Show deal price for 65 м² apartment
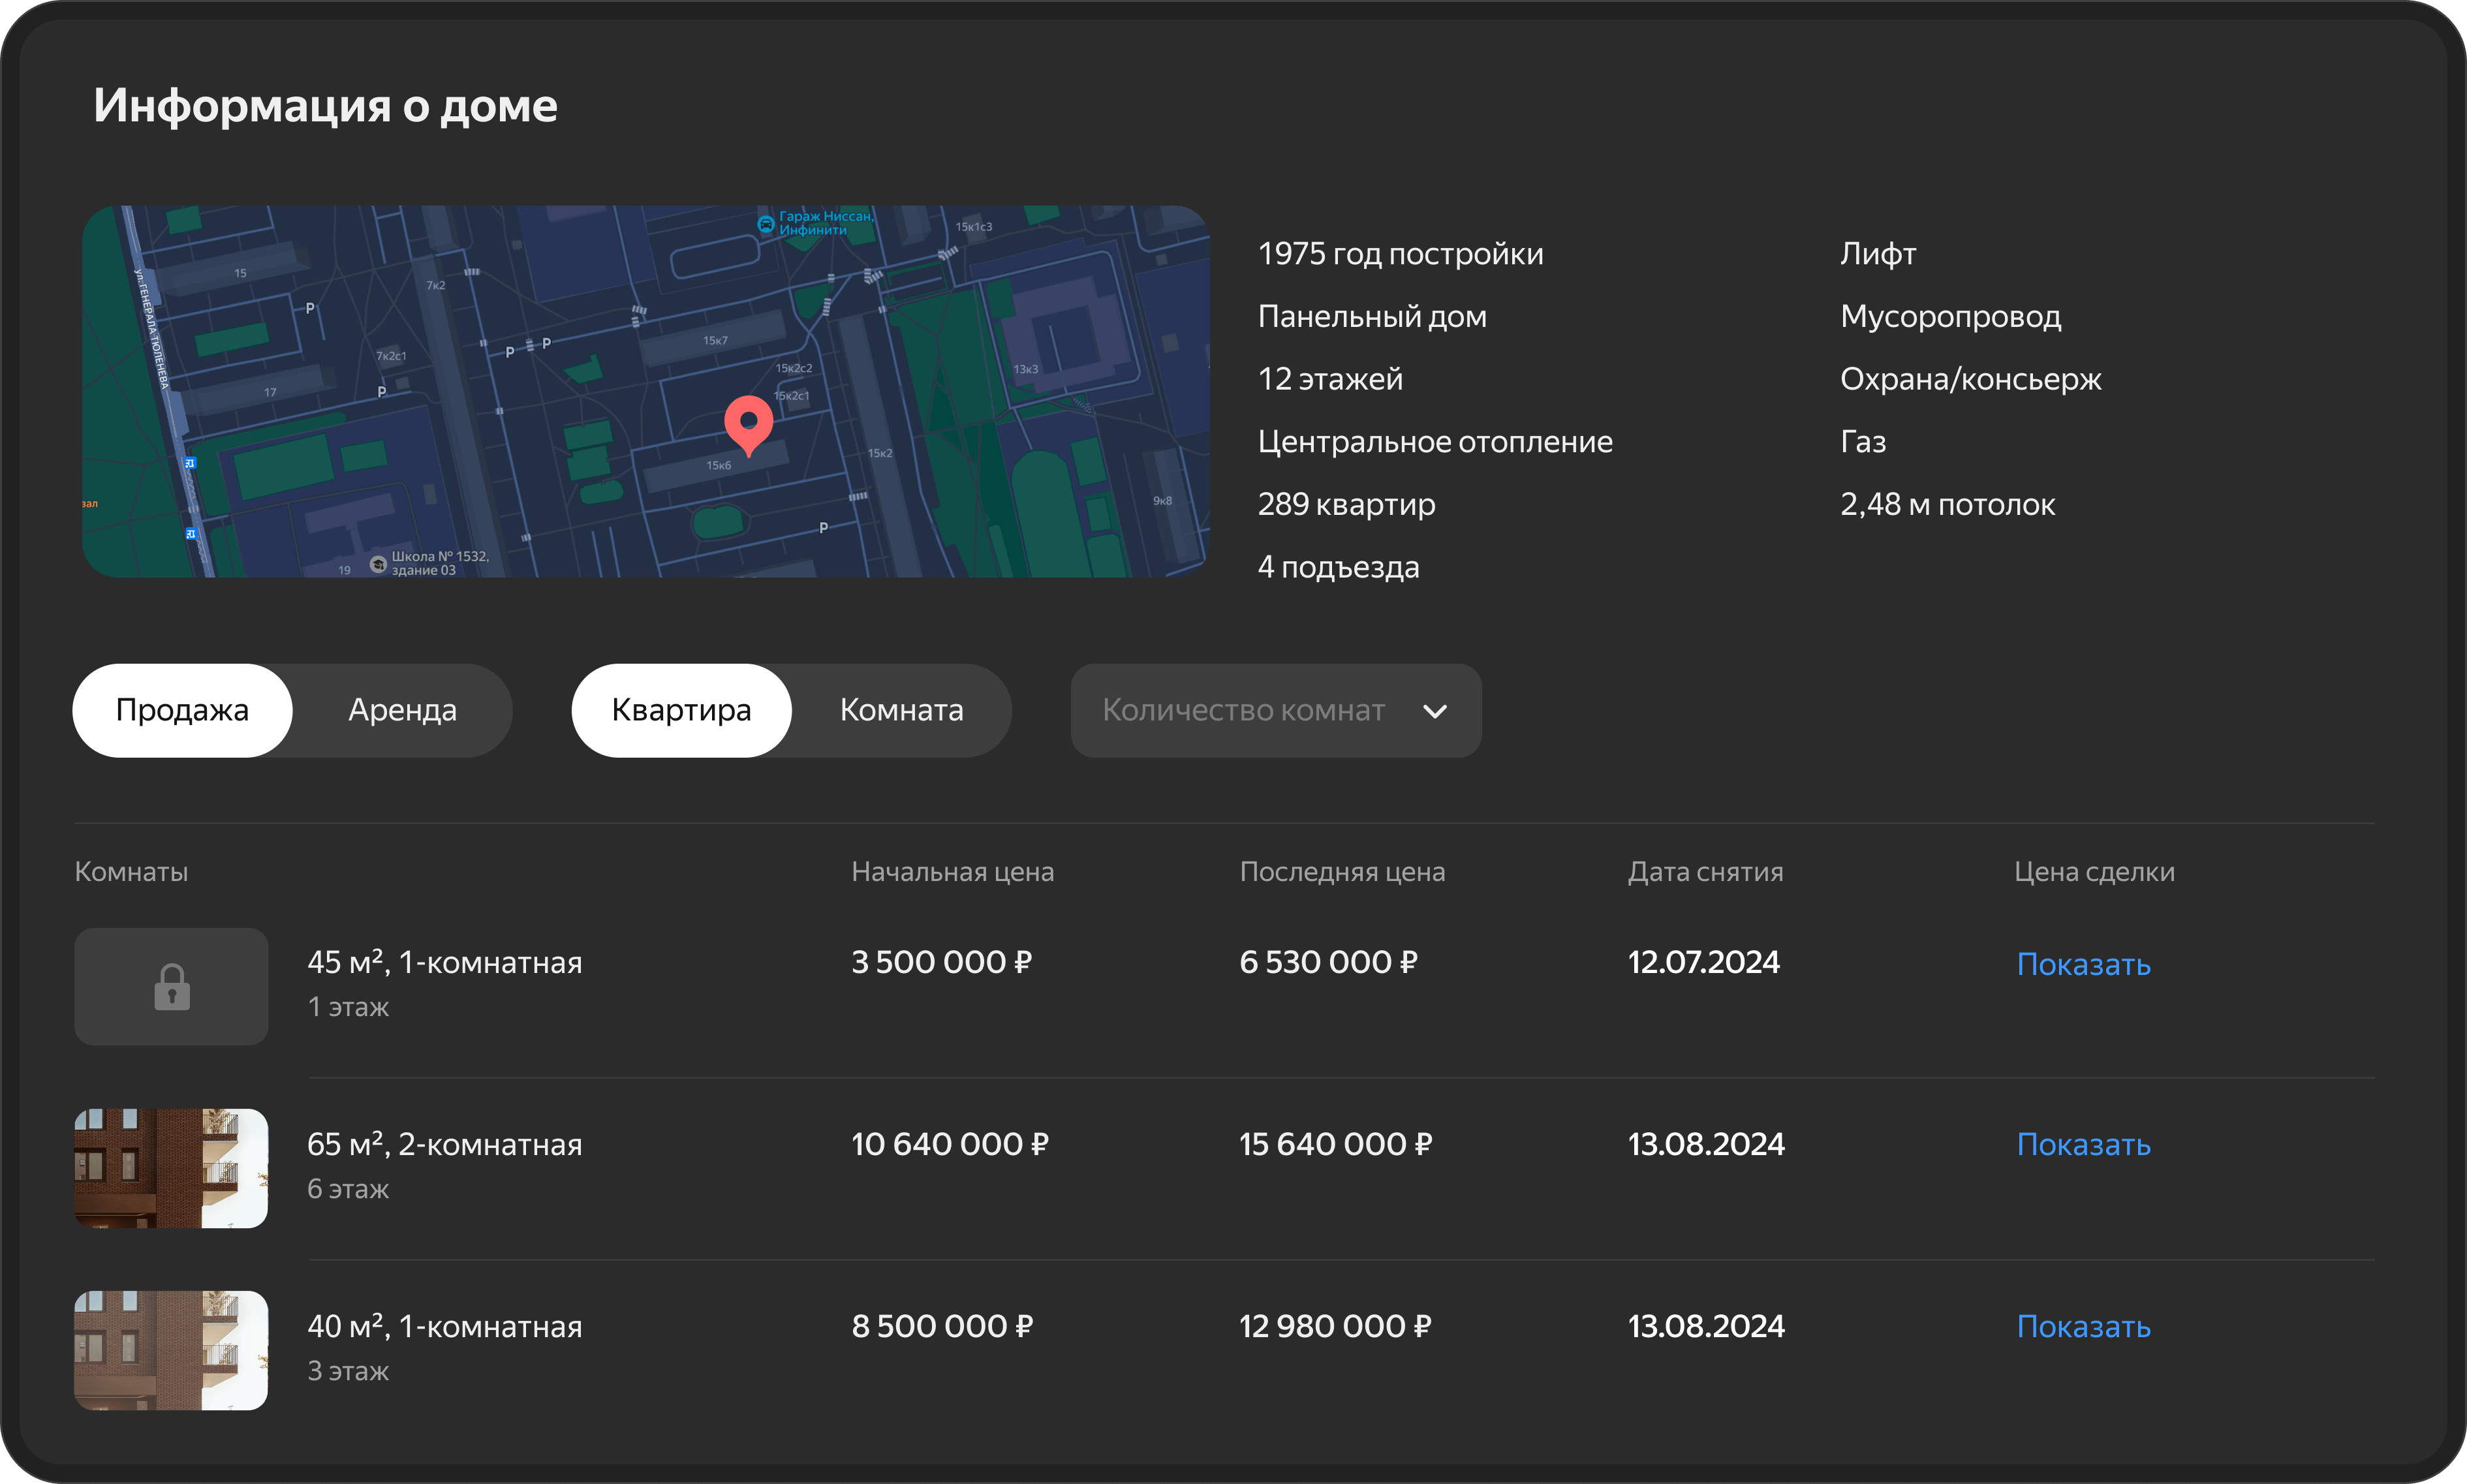This screenshot has width=2467, height=1484. pyautogui.click(x=2083, y=1144)
